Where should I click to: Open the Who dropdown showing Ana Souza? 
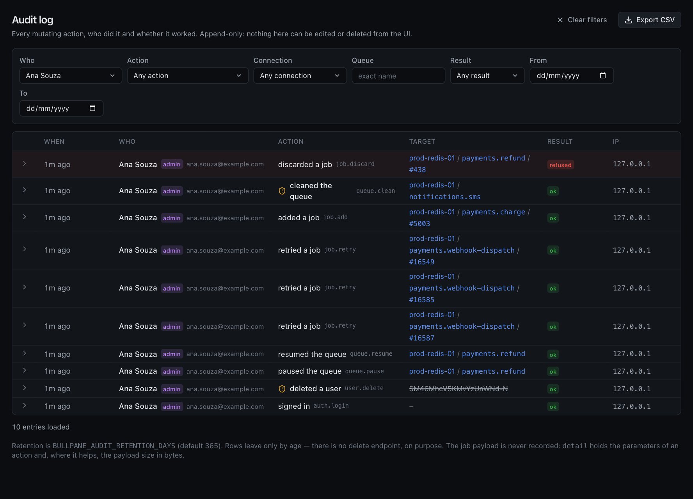tap(71, 75)
